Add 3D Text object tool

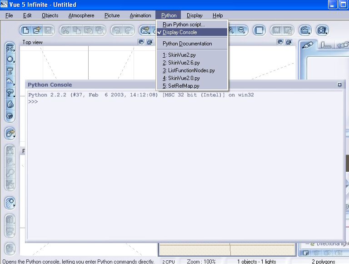tap(10, 71)
